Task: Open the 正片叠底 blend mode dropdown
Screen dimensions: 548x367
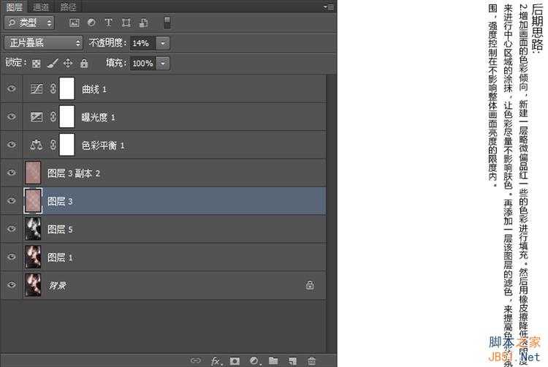Action: 43,43
